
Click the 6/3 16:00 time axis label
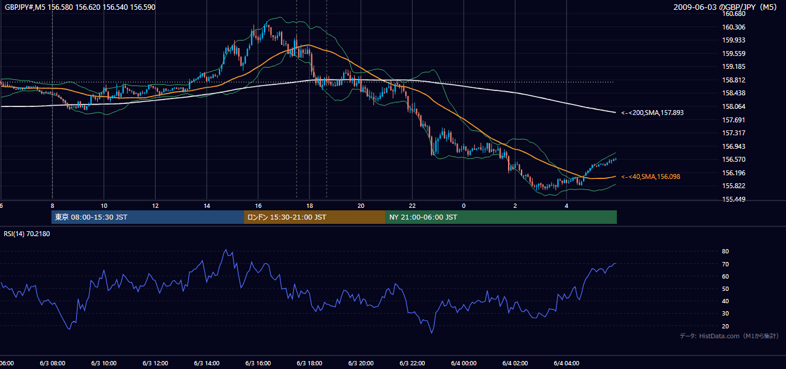point(258,363)
